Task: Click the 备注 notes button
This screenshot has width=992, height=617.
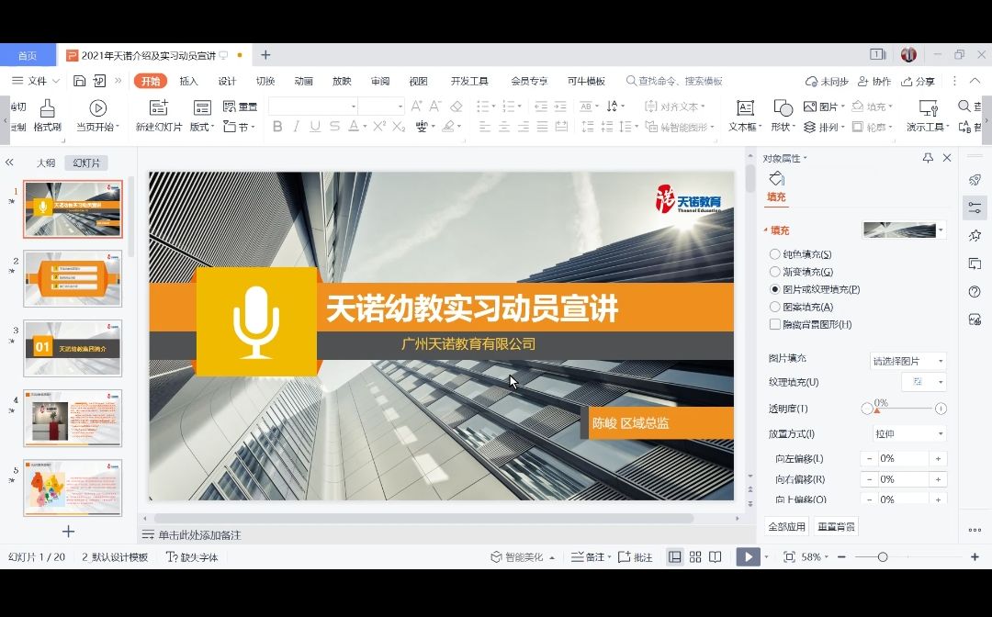Action: (591, 557)
